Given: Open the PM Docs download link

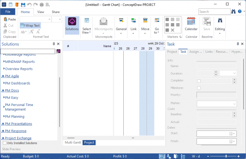Looking at the screenshot, I should pos(12,91).
